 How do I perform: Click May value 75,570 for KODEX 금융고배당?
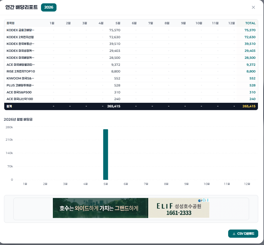pyautogui.click(x=115, y=30)
